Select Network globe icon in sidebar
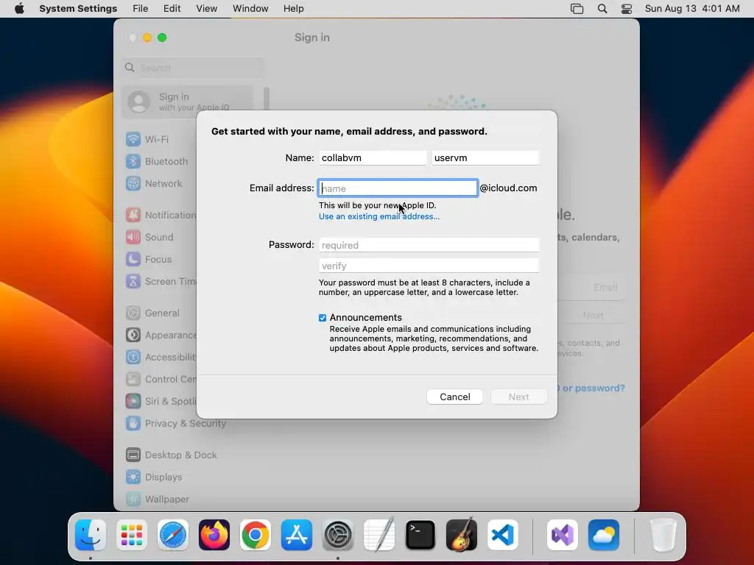This screenshot has width=754, height=565. tap(133, 183)
